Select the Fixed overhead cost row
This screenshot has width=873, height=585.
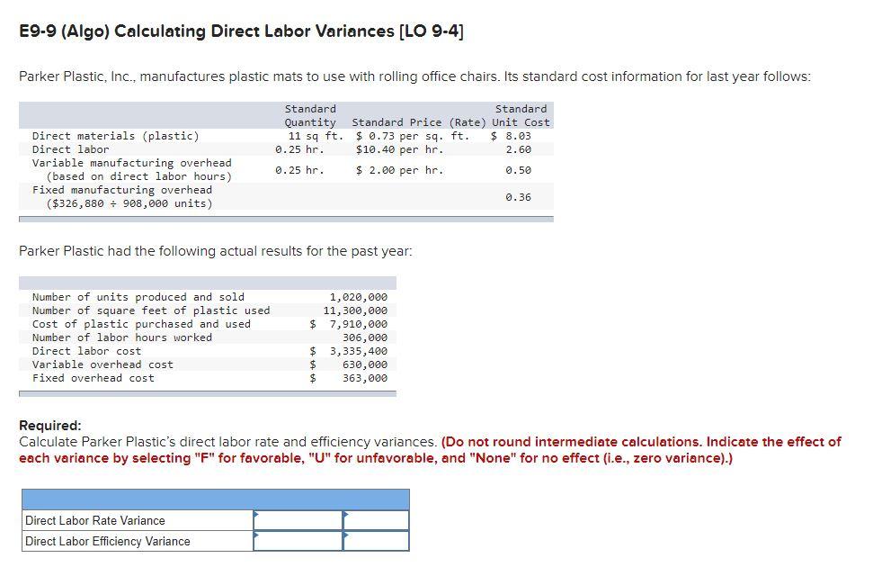[x=207, y=378]
